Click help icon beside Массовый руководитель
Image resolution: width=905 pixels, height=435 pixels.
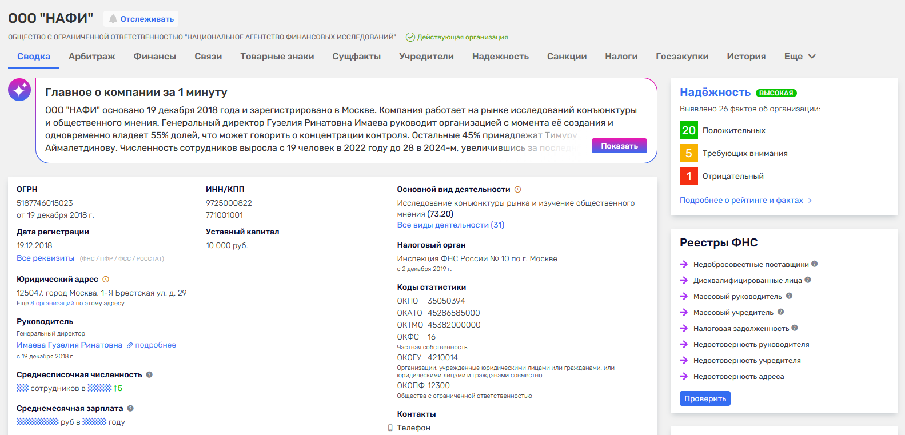point(789,296)
